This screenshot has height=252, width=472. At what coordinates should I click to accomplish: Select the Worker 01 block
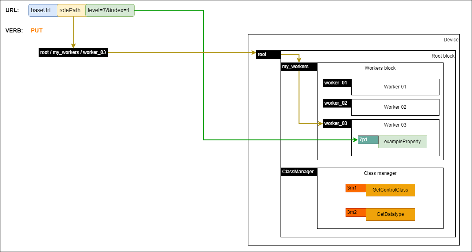[x=395, y=87]
